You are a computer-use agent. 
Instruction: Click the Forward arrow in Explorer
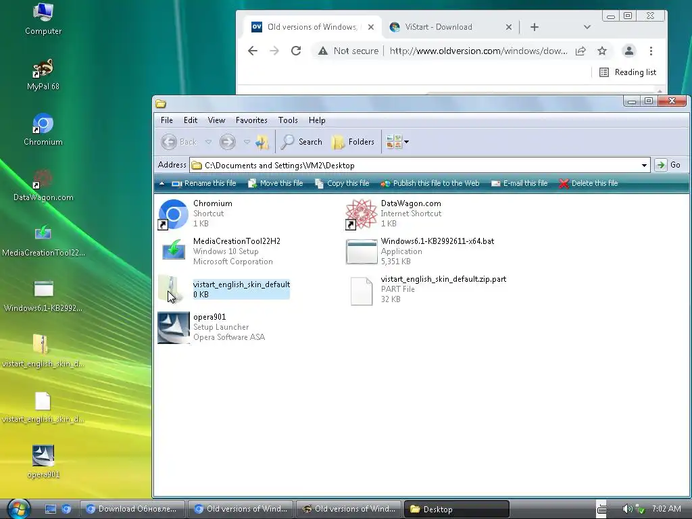pos(228,142)
